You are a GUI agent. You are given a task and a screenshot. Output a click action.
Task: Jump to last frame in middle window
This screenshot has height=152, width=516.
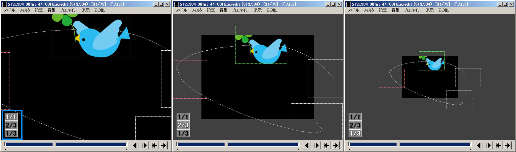pyautogui.click(x=335, y=145)
